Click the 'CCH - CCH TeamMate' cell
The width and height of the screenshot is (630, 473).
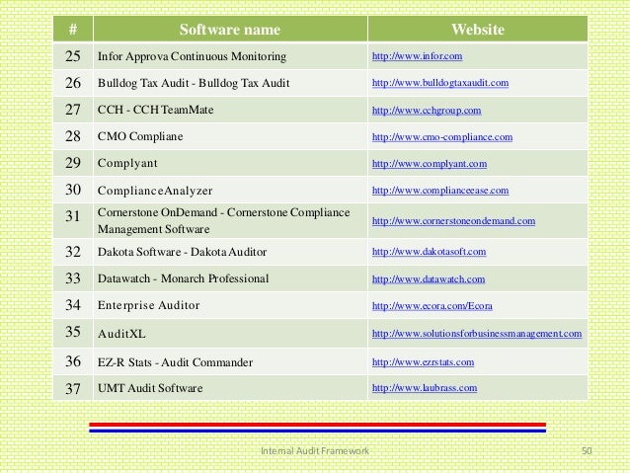[x=230, y=110]
